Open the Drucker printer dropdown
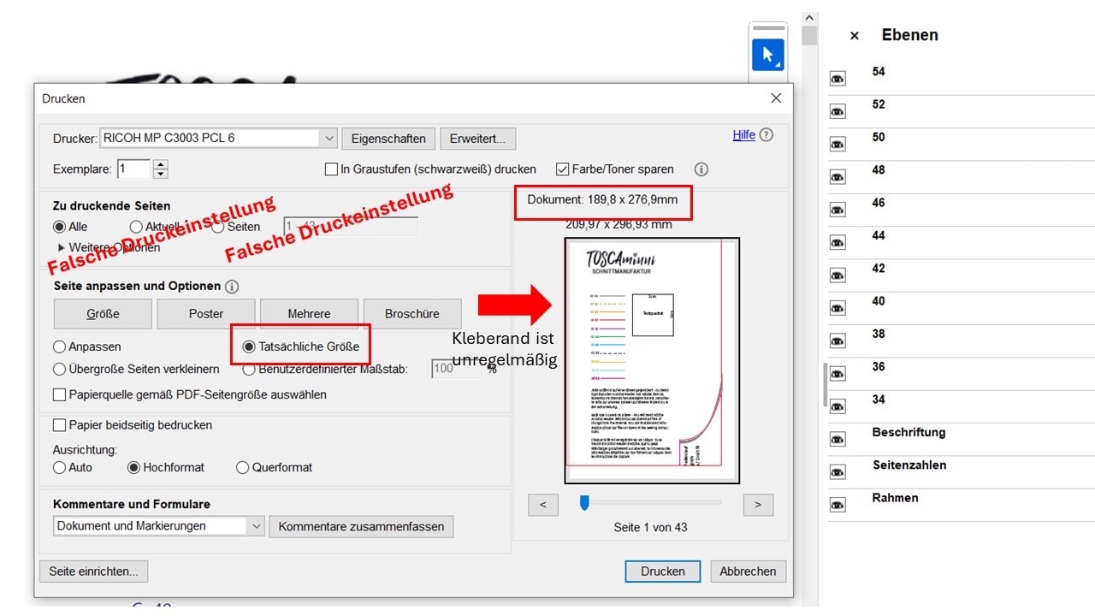 click(329, 139)
